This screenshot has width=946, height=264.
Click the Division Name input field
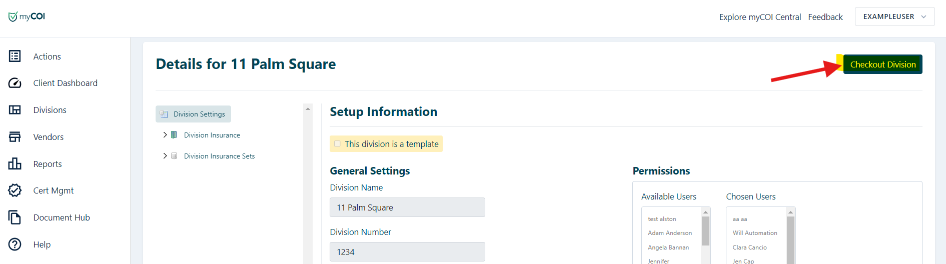[x=407, y=207]
